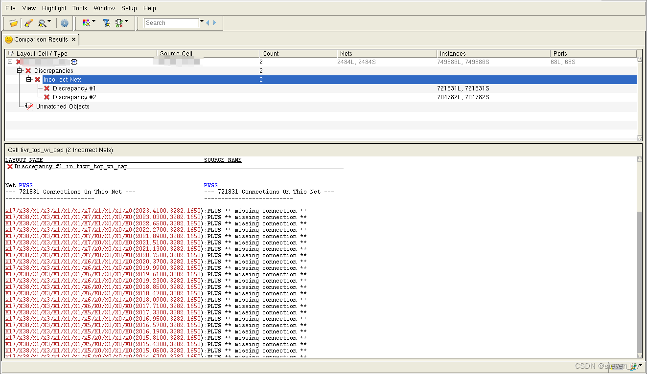Click the zoom-to-highlight magnifier icon
647x374 pixels.
pos(42,23)
